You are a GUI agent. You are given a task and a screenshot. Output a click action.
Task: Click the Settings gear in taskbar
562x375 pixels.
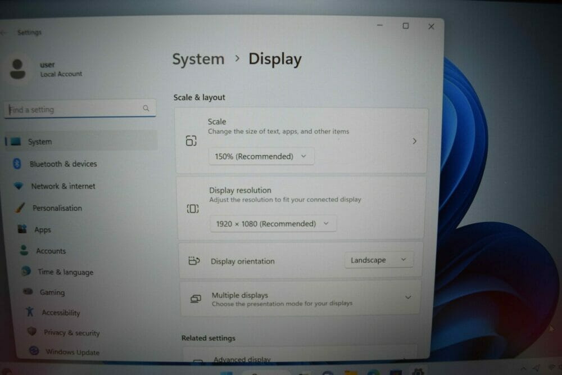point(418,372)
